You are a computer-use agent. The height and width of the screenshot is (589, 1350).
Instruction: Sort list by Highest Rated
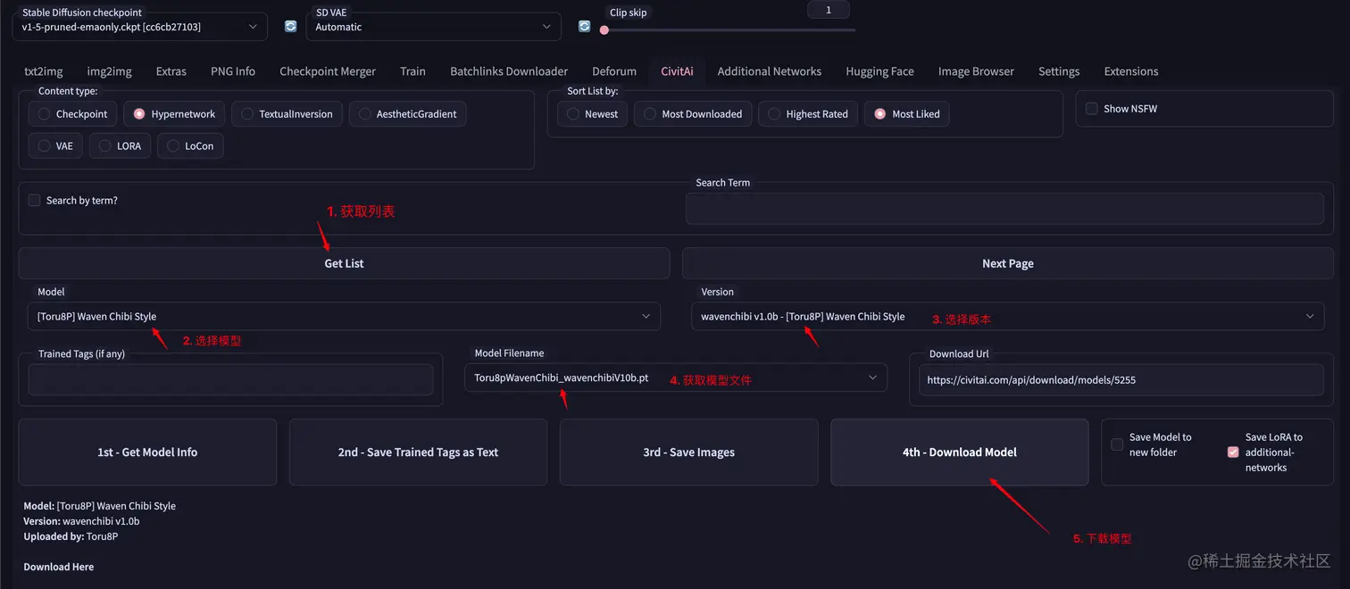(808, 114)
